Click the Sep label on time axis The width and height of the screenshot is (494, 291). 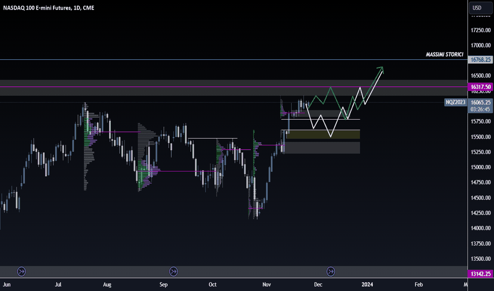[163, 285]
